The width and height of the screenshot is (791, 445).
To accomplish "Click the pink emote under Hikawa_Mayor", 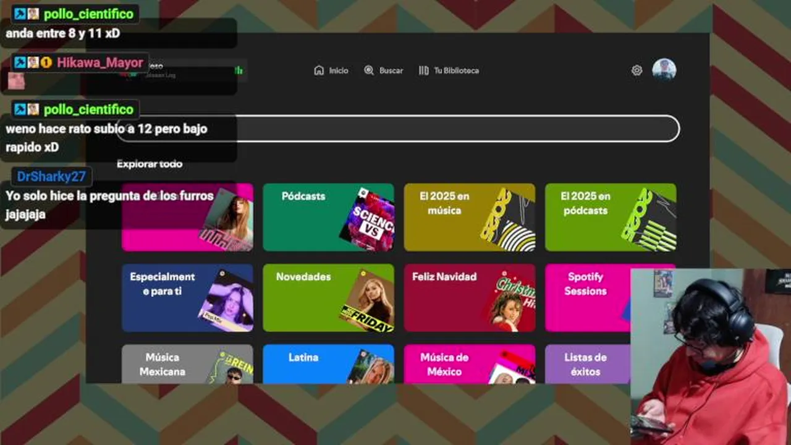I will (16, 81).
